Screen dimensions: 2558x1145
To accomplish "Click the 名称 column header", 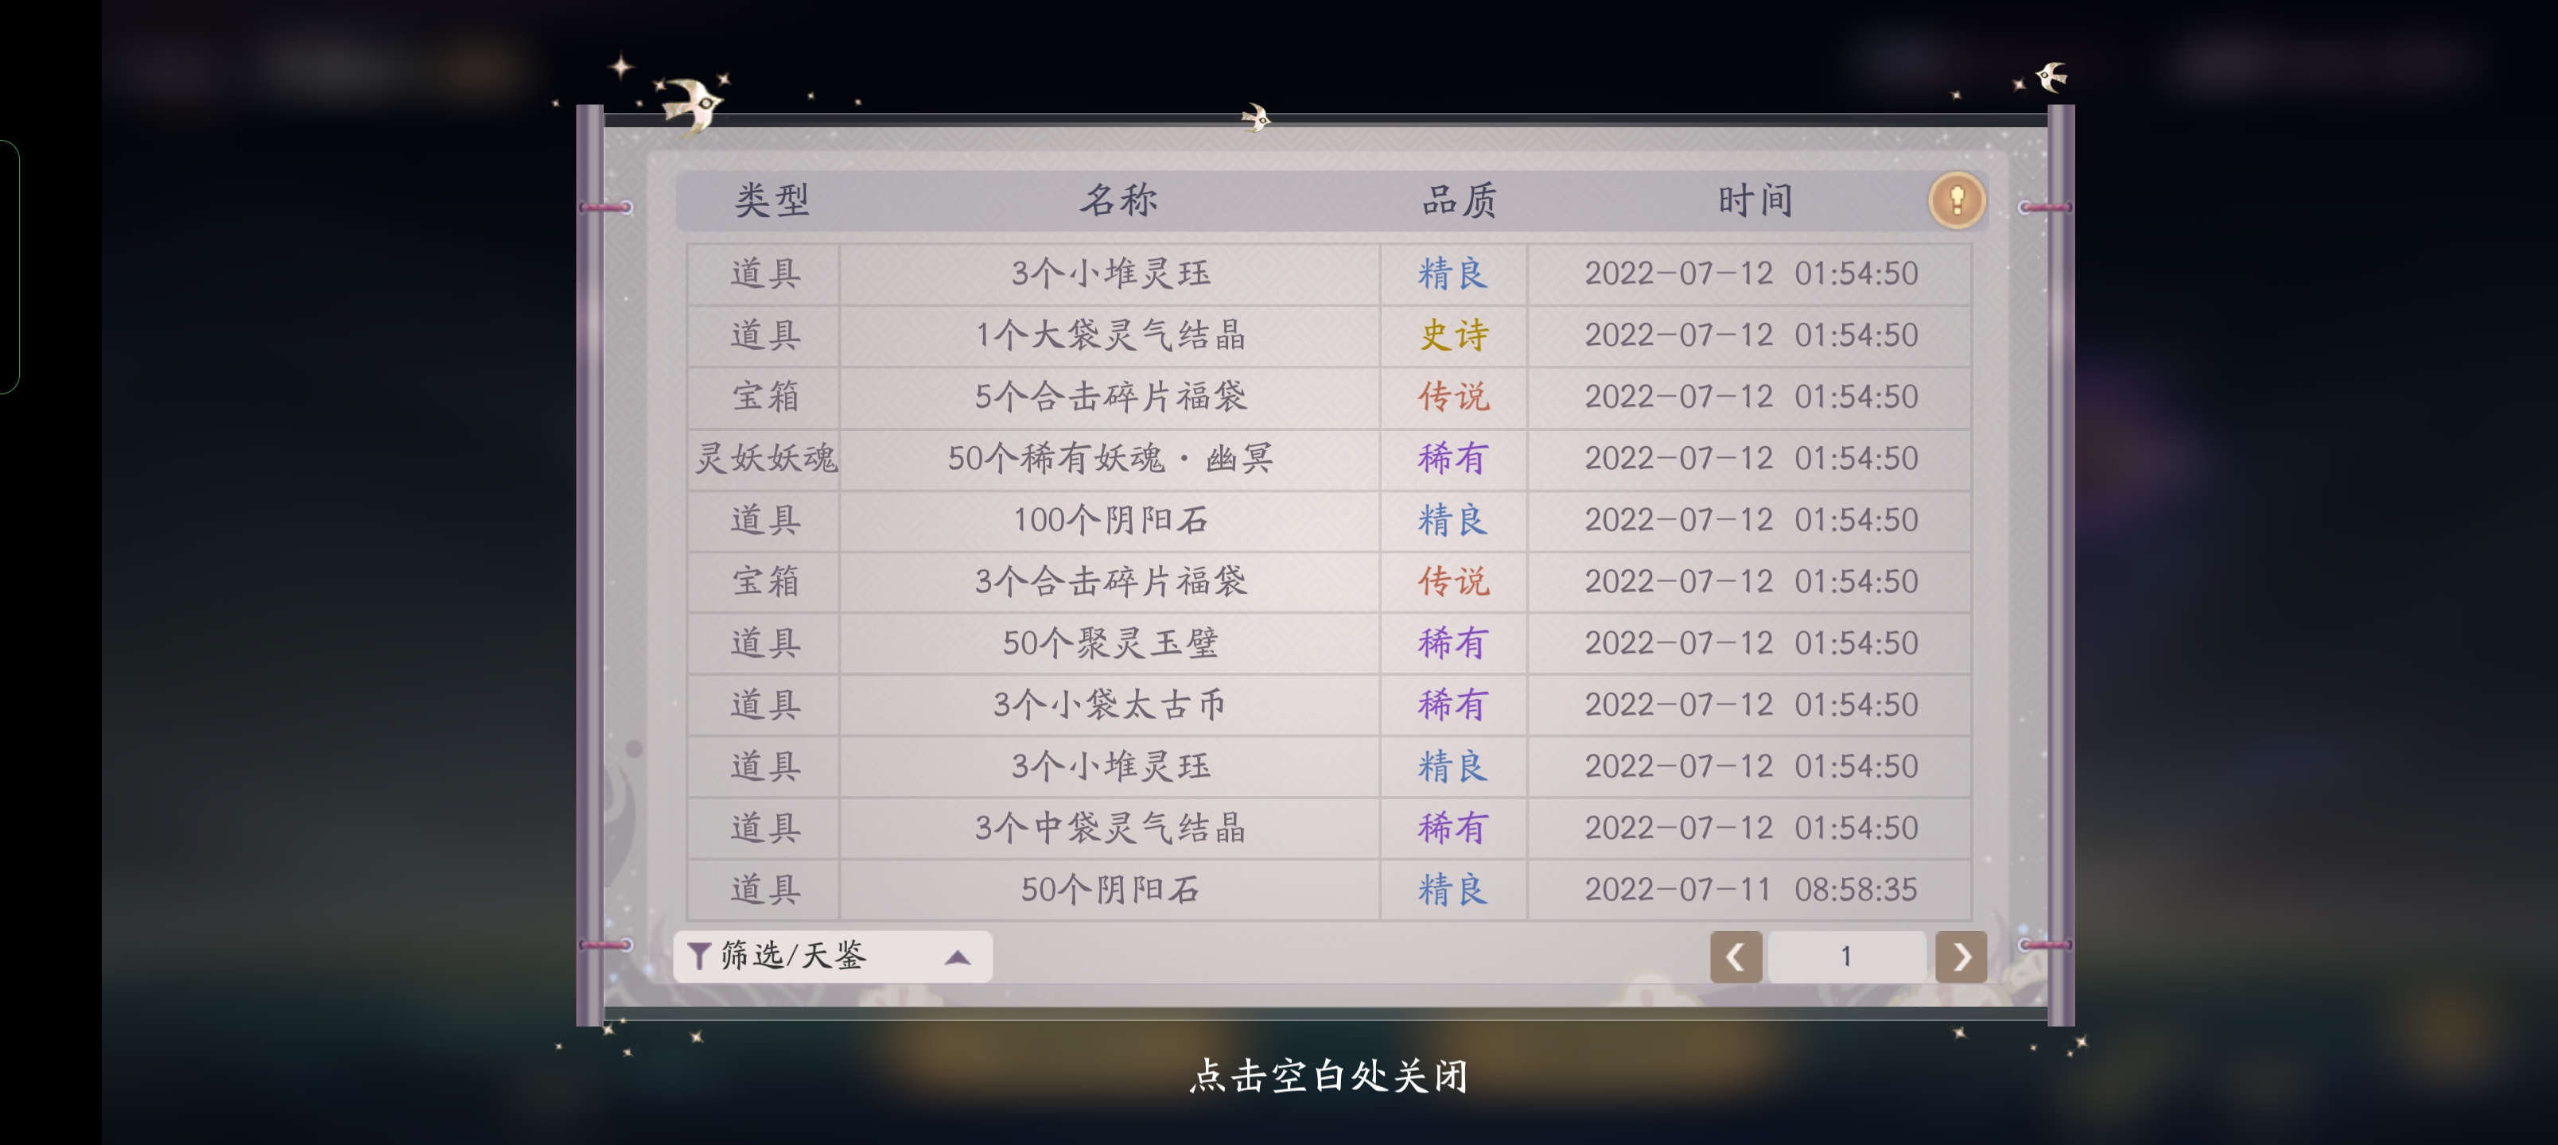I will [x=1118, y=200].
